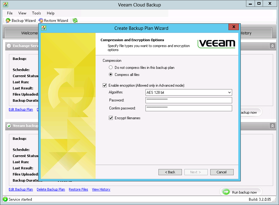Cancel the Create Backup Plan Wizard
The width and height of the screenshot is (279, 205).
pyautogui.click(x=222, y=172)
